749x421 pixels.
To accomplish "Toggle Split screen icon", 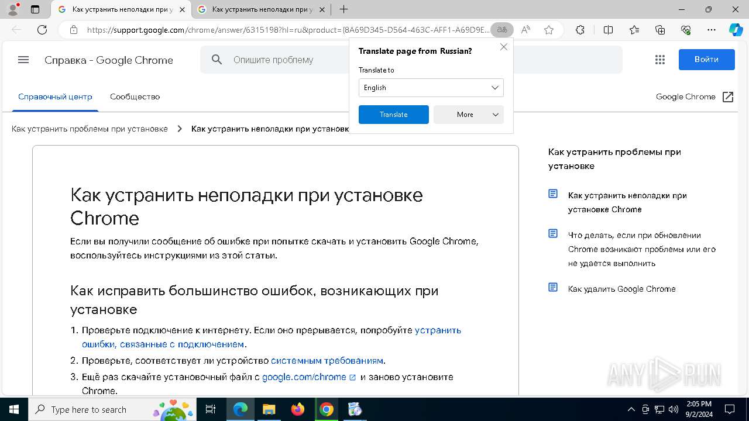I will [x=608, y=30].
